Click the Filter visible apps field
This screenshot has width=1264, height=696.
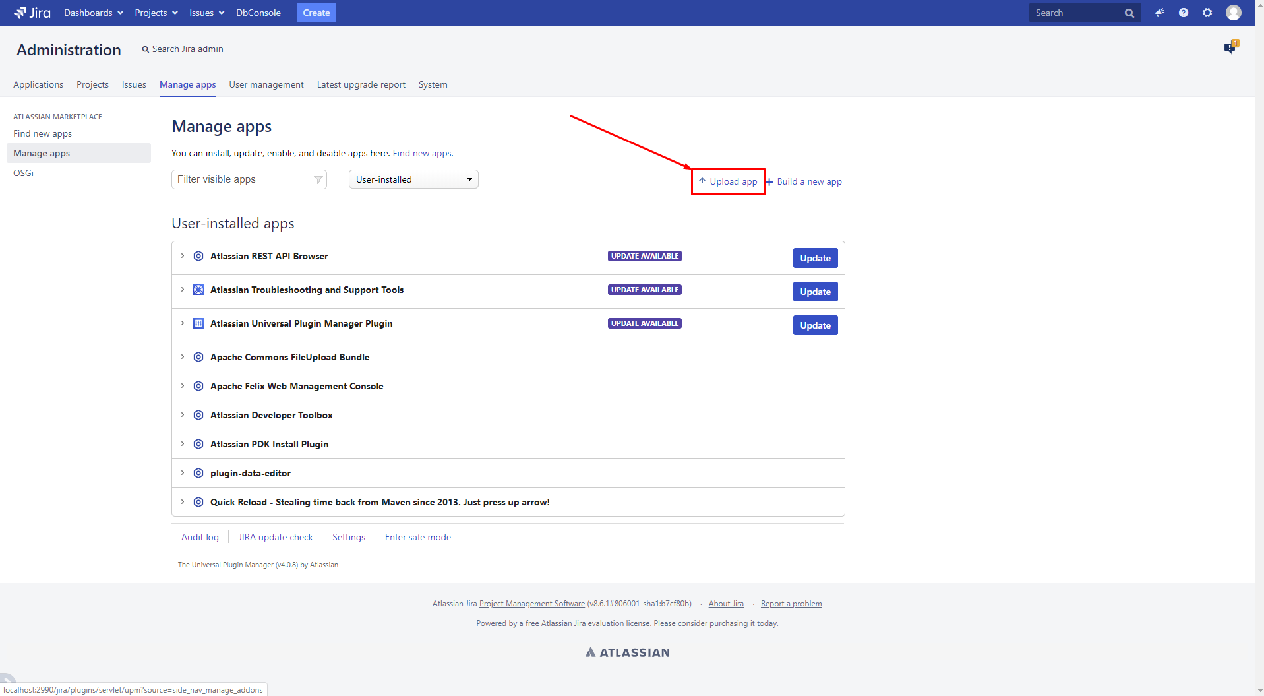(x=244, y=179)
